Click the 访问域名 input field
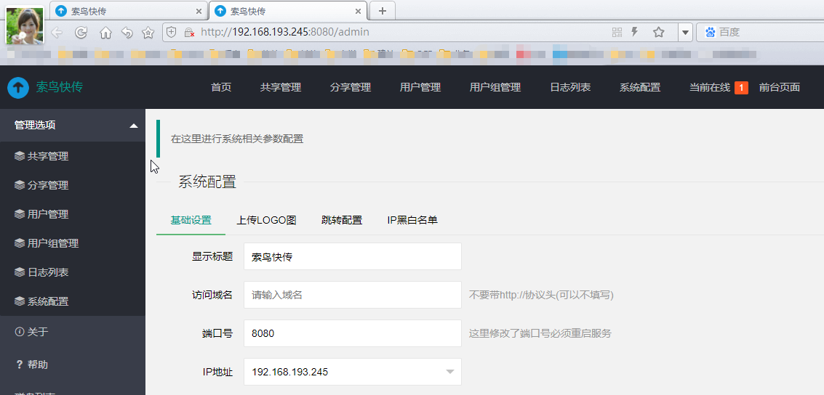This screenshot has width=824, height=395. (352, 295)
